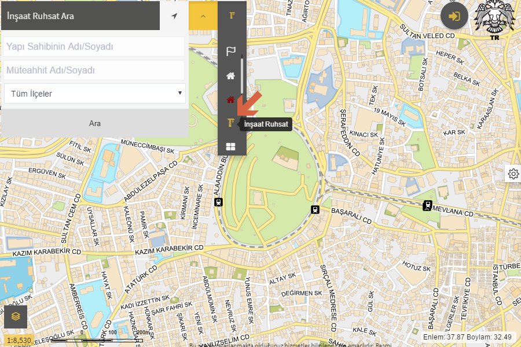Open map settings gear on right edge
The width and height of the screenshot is (521, 347).
coord(513,173)
